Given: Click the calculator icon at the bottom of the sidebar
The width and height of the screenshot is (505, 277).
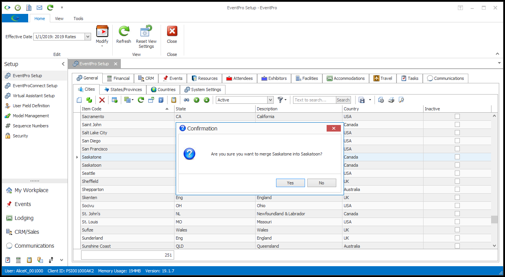Looking at the screenshot, I should [x=18, y=260].
